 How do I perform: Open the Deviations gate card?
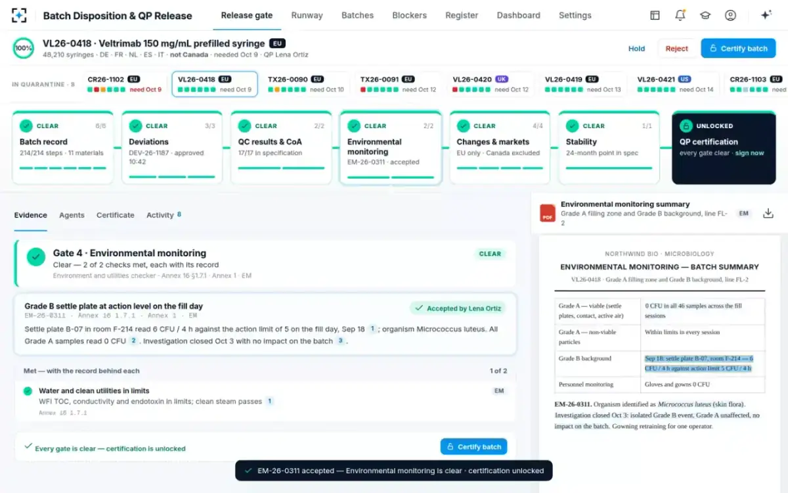[172, 147]
